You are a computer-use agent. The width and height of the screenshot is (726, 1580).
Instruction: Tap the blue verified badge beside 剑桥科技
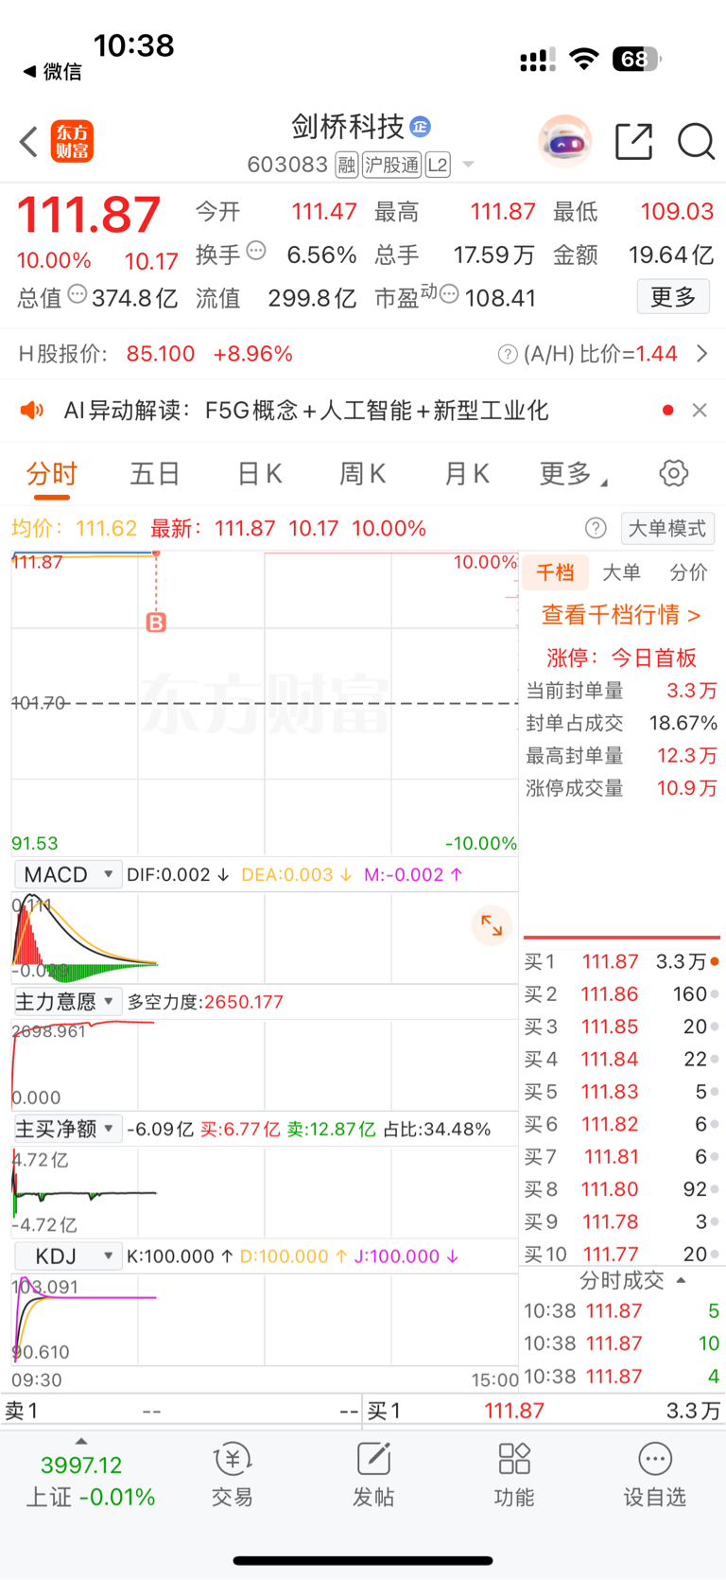click(421, 126)
